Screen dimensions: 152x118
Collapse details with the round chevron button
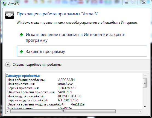click(8, 65)
